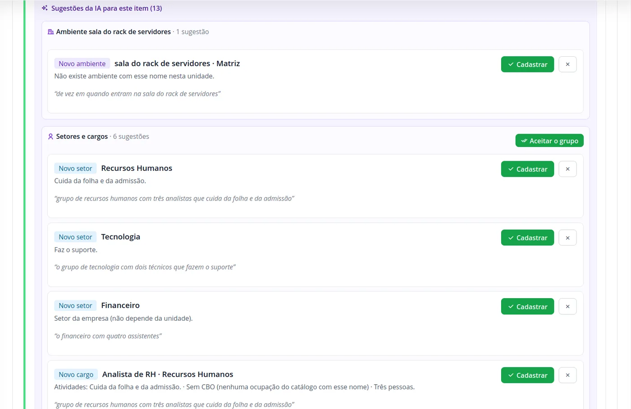Click the Novo setor badge for Tecnologia
The width and height of the screenshot is (631, 409).
pyautogui.click(x=75, y=237)
